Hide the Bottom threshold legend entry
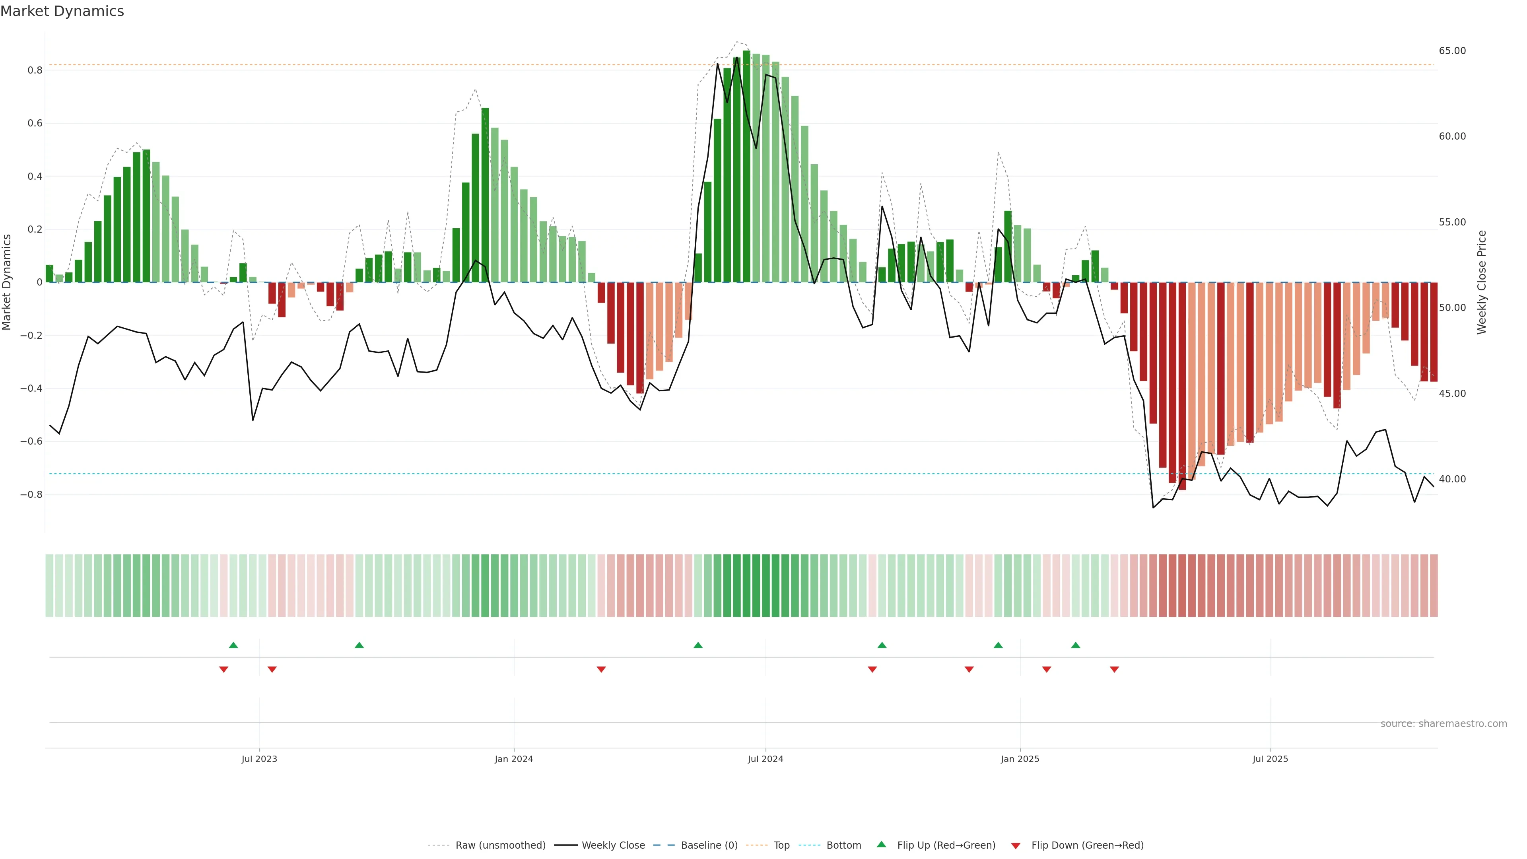The width and height of the screenshot is (1527, 859). click(843, 845)
